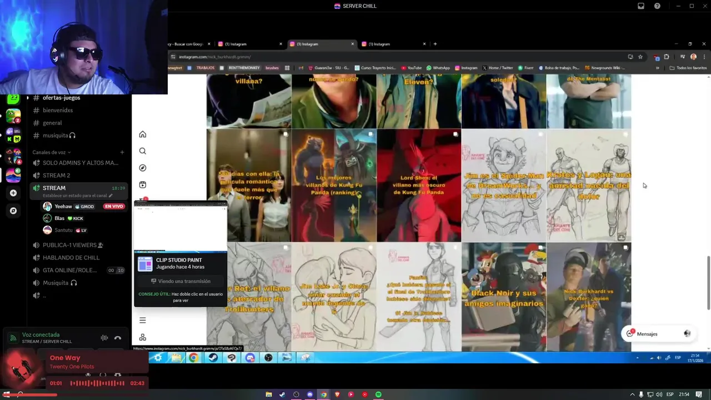Image resolution: width=711 pixels, height=400 pixels.
Task: Open Steam icon in bottom Windows taskbar
Action: click(282, 394)
